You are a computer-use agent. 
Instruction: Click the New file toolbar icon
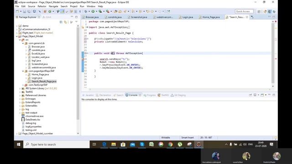[17, 11]
